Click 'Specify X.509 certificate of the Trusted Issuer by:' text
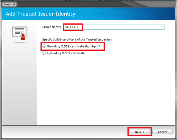 coord(77,39)
